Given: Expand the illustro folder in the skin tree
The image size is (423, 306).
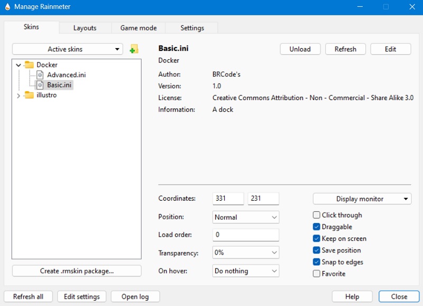Looking at the screenshot, I should coord(17,95).
